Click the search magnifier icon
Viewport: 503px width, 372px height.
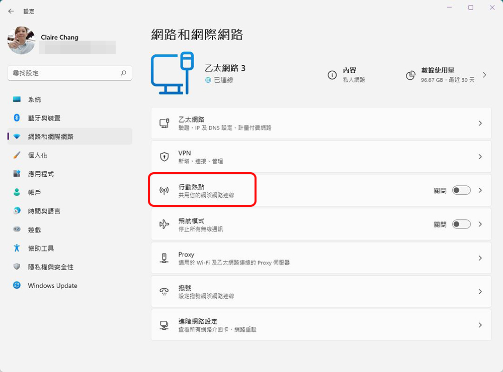tap(123, 73)
